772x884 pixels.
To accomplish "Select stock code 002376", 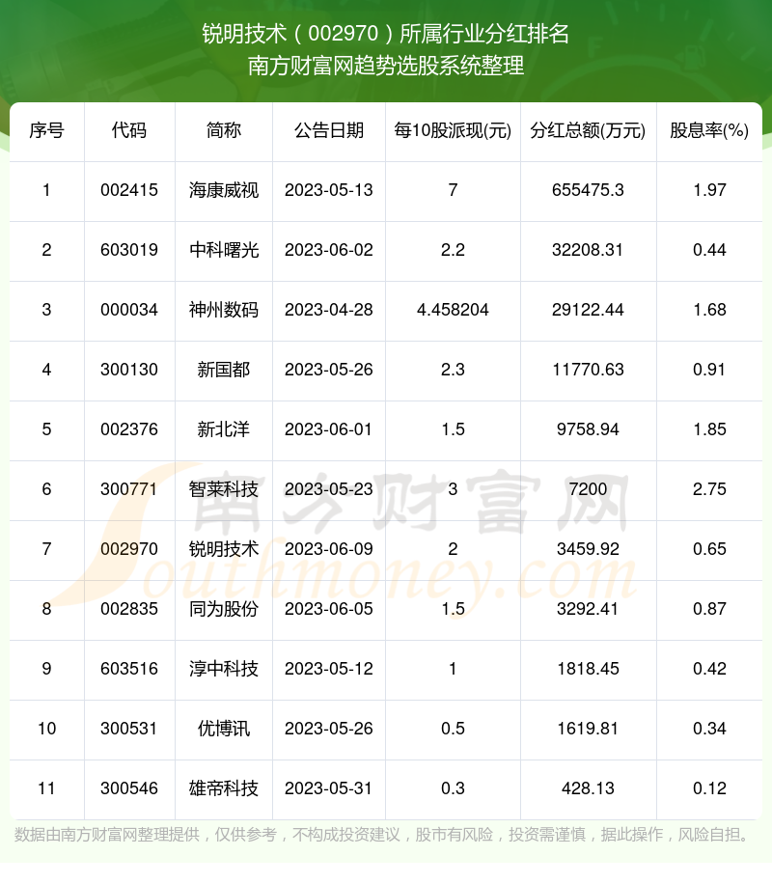I will coord(129,429).
